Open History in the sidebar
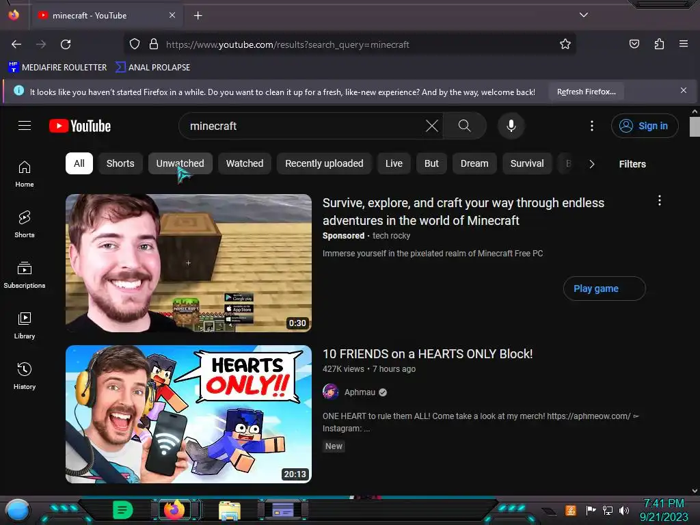The width and height of the screenshot is (700, 525). (25, 377)
